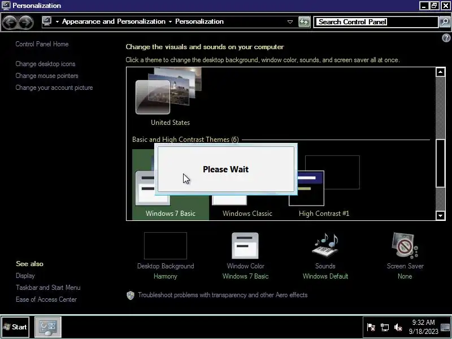Click the Harmony desktop background link
The image size is (452, 339).
coord(165,276)
